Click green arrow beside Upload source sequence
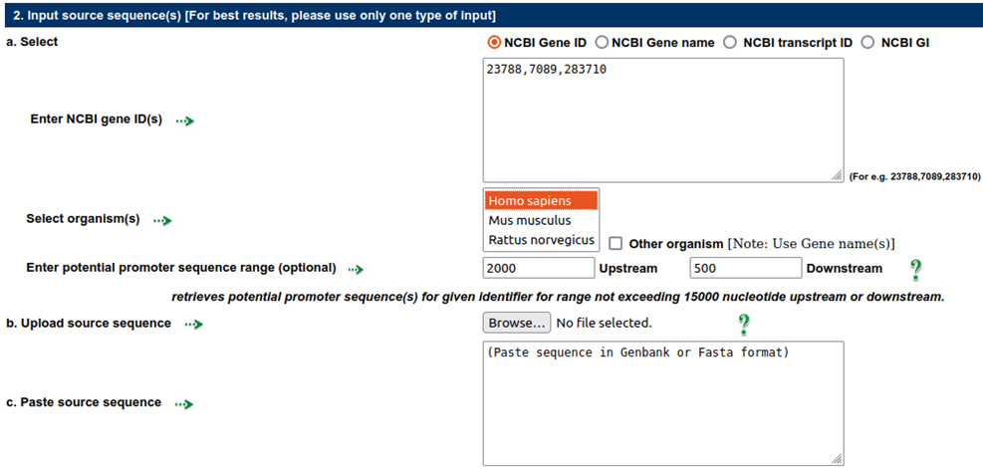 click(194, 325)
